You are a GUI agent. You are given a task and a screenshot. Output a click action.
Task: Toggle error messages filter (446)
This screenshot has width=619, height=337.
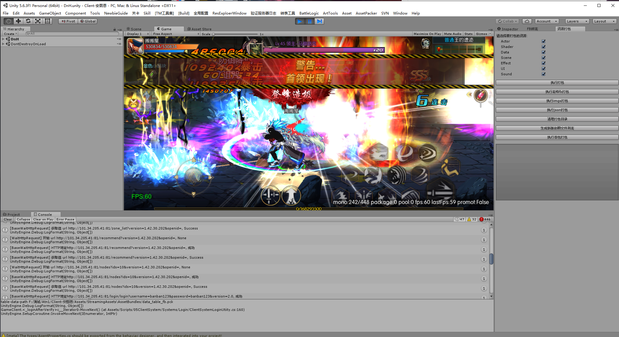tap(485, 219)
